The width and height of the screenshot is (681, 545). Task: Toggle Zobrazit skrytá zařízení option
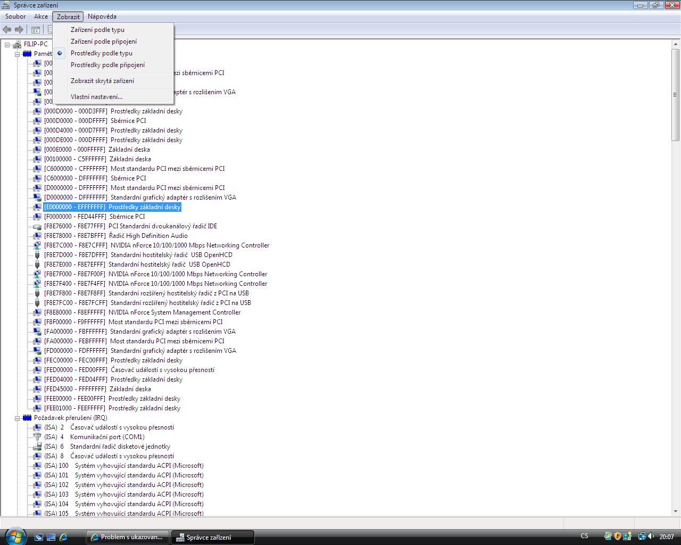point(113,81)
